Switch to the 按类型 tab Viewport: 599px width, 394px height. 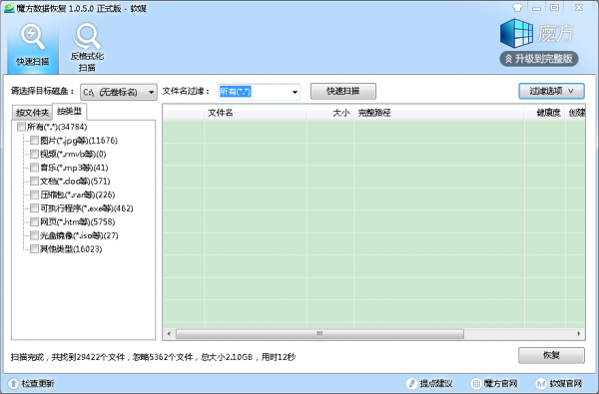pos(69,111)
